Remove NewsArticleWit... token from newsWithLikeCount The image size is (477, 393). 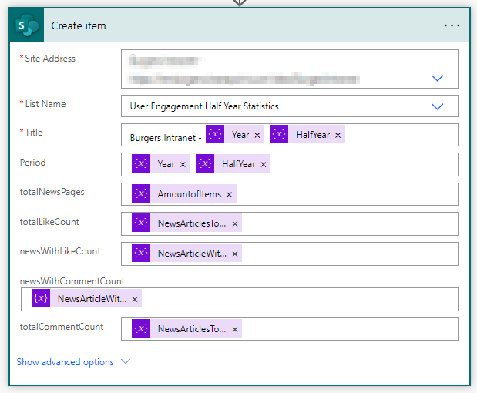pos(235,254)
